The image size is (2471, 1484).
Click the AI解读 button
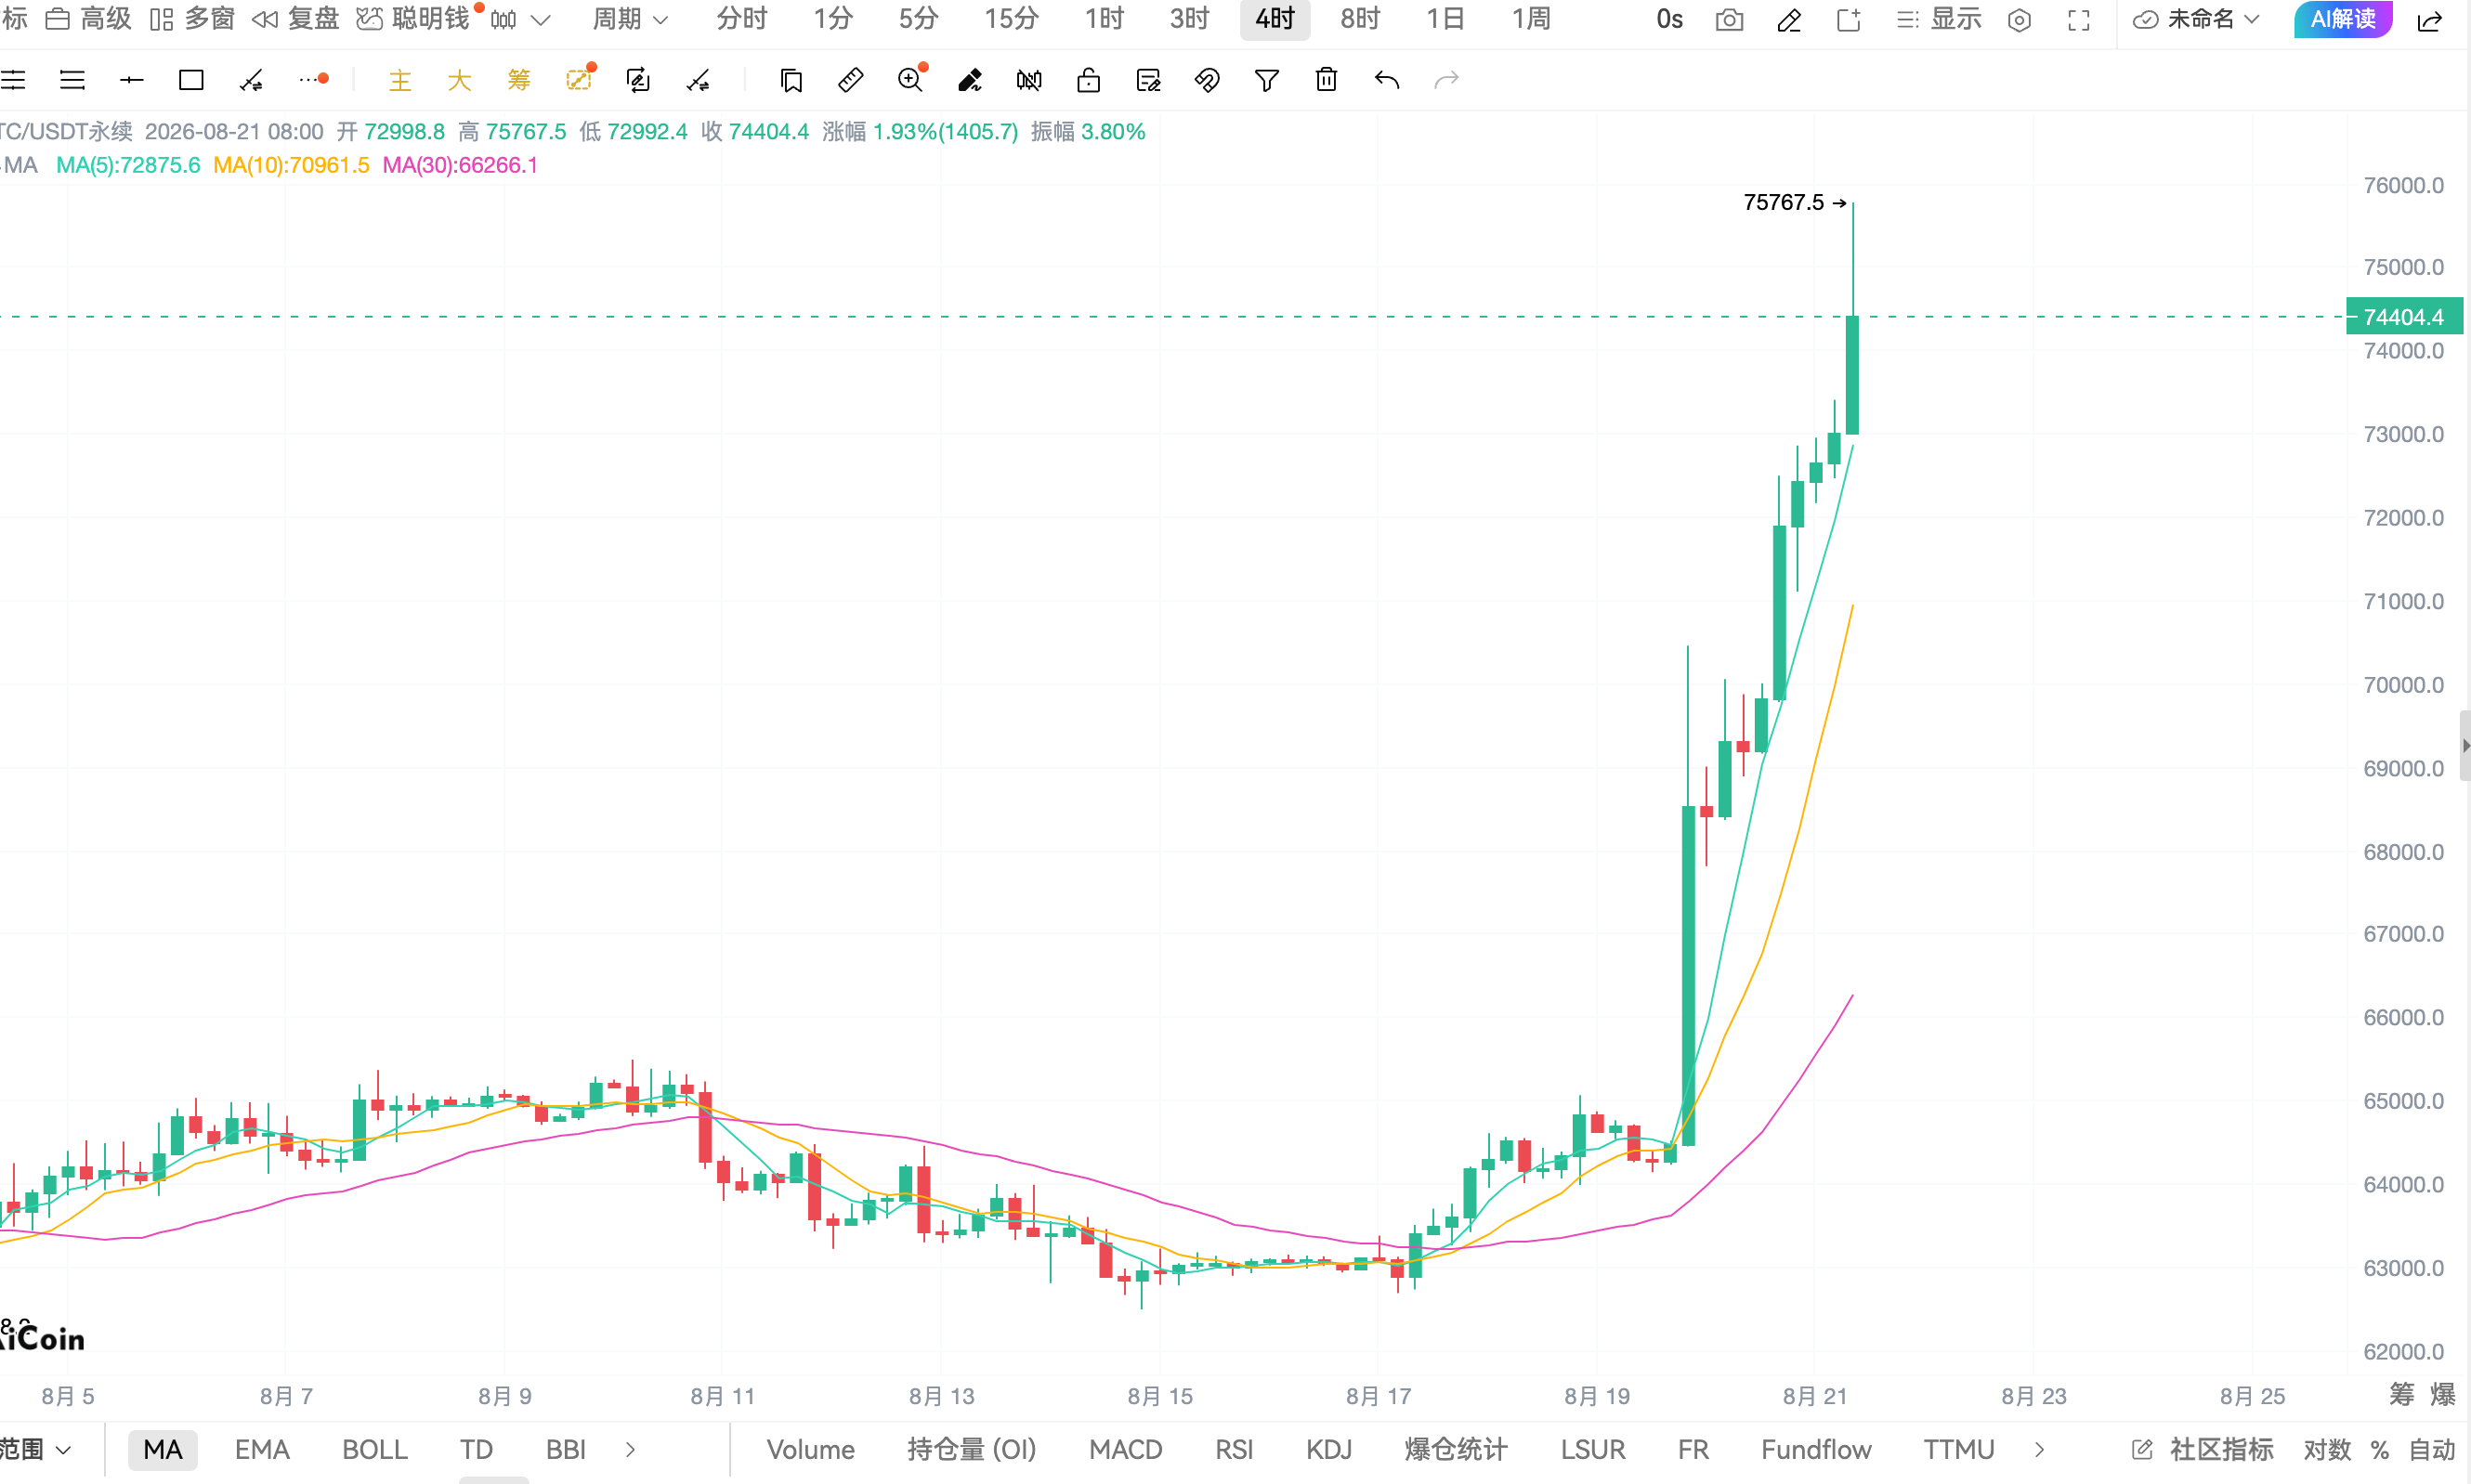2343,19
